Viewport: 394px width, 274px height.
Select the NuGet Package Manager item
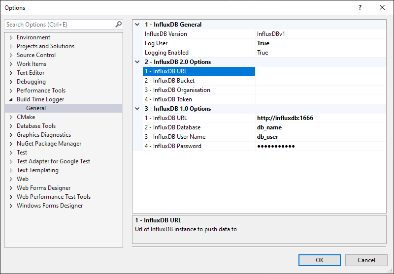tap(49, 144)
